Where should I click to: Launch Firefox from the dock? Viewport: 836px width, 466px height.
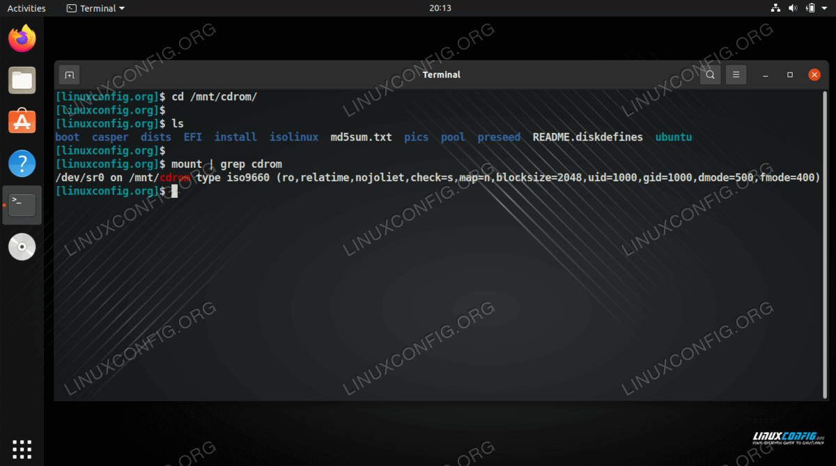coord(22,38)
